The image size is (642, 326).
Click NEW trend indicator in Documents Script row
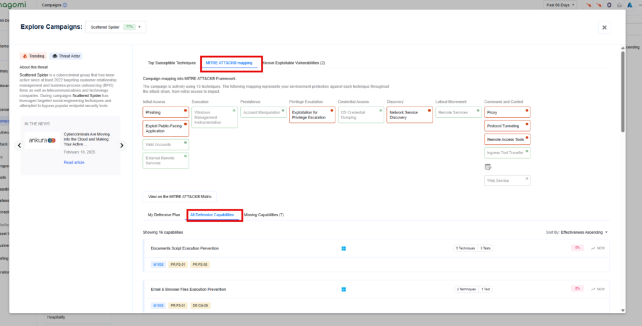coord(597,248)
